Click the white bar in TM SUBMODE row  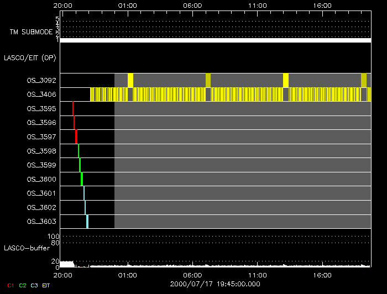[x=215, y=40]
